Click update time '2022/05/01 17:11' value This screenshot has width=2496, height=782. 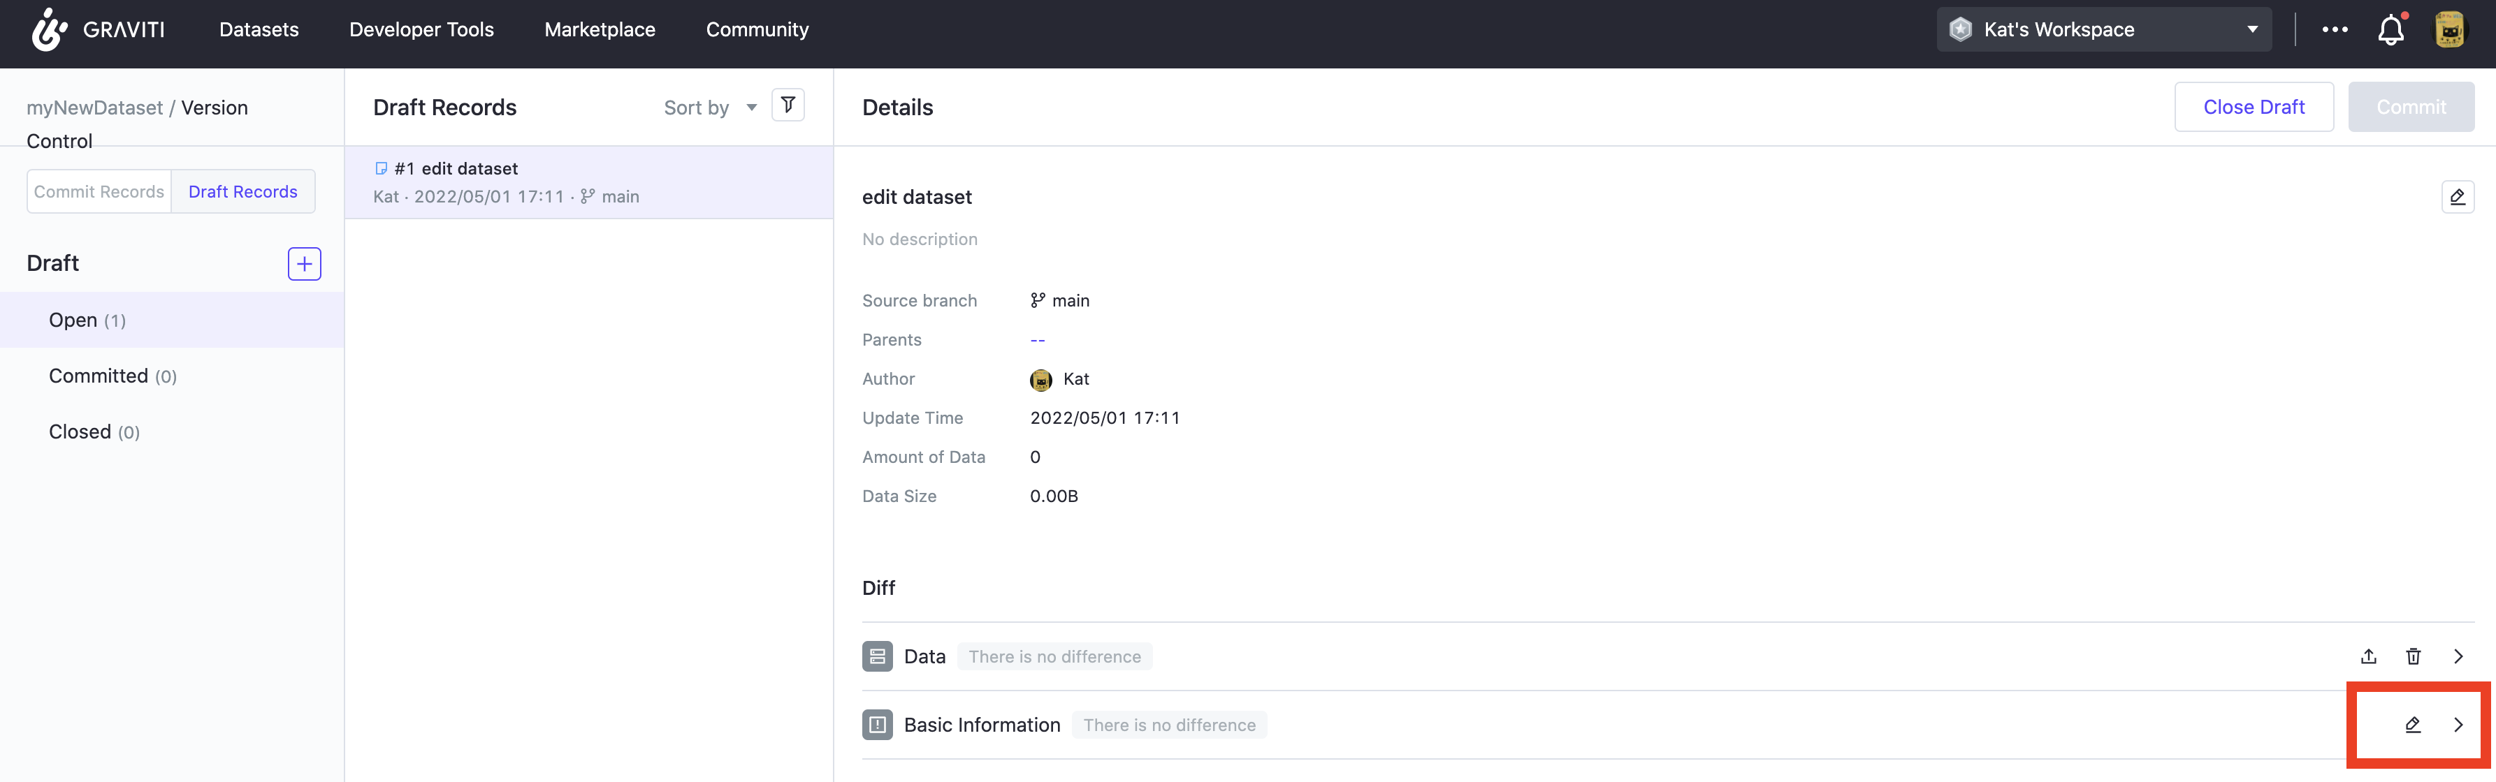pos(1105,418)
